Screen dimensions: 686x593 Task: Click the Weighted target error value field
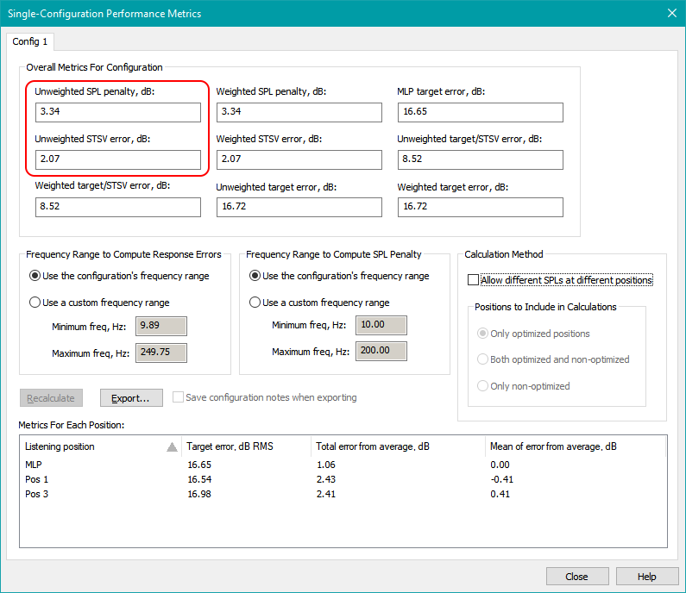[481, 207]
